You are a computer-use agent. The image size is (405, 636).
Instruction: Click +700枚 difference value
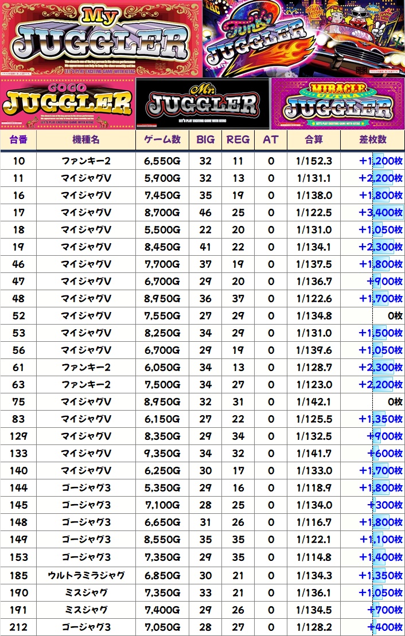385,610
